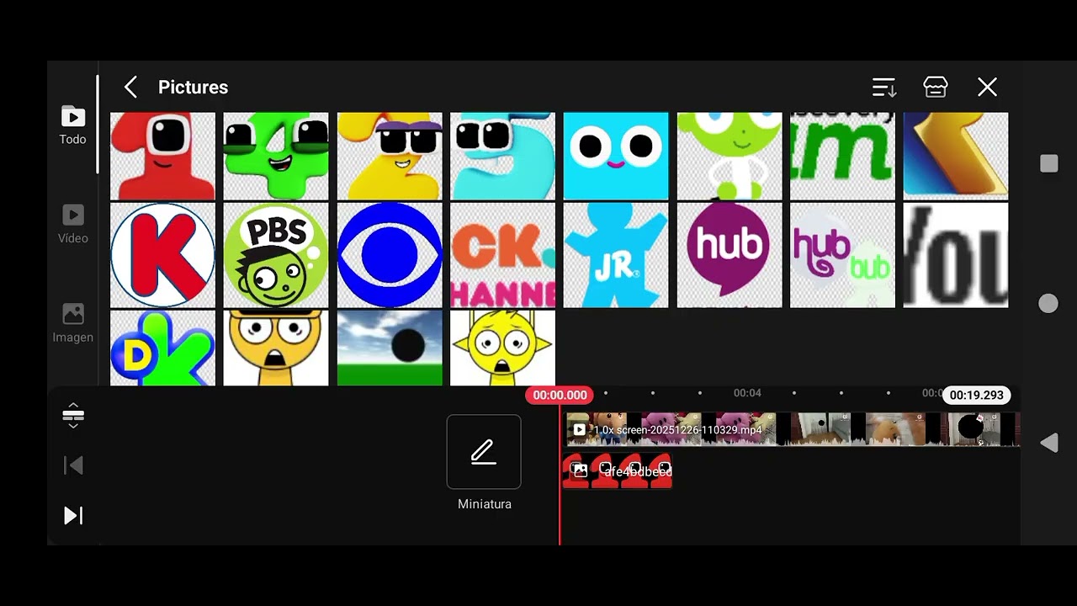Viewport: 1077px width, 606px height.
Task: Select the orange shocked face picture
Action: 276,348
